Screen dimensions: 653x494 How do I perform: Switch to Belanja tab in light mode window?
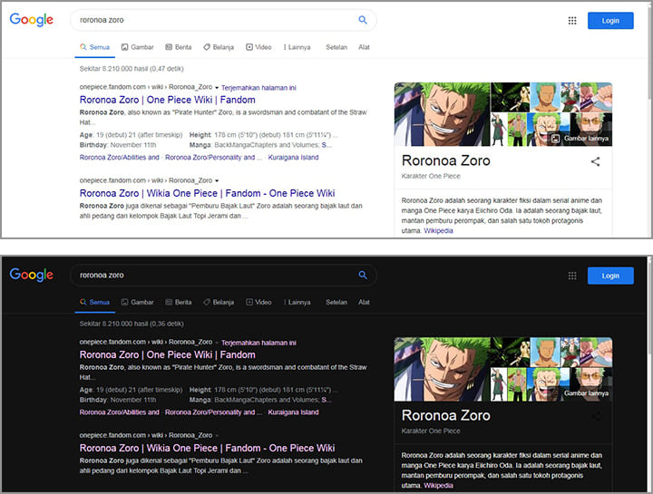point(219,47)
